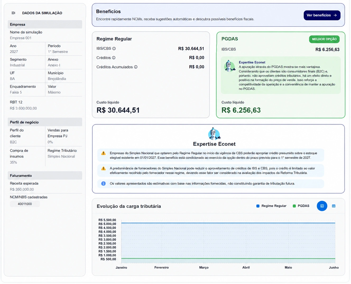The image size is (351, 284).
Task: Click the blue info icon on estimates notice
Action: tap(103, 184)
